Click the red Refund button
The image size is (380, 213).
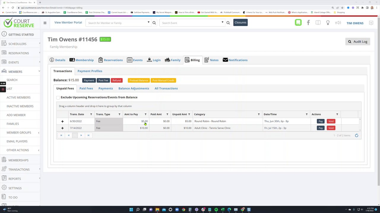click(117, 80)
